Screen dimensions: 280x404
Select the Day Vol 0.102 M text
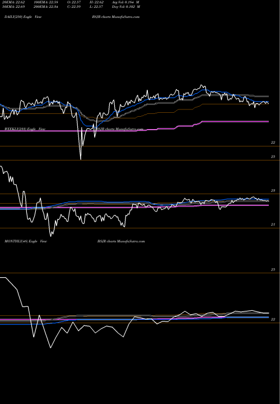126,7
